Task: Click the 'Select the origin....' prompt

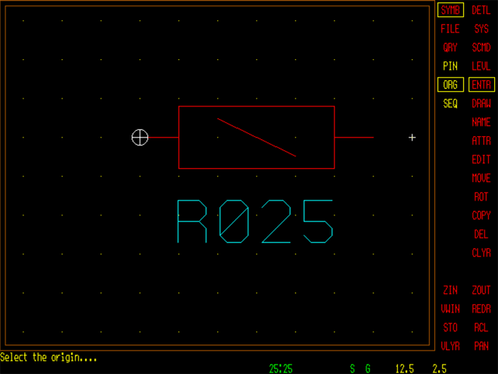Action: [48, 358]
